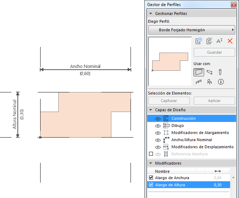The width and height of the screenshot is (239, 198).
Task: Select the Railing use-with icon
Action: tap(198, 82)
